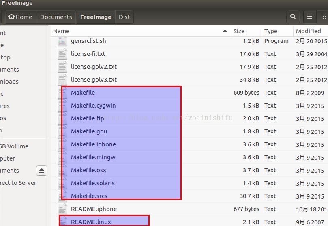Click the 8月 2 2009 modified date
Viewport: 328px width, 226px height.
(310, 93)
